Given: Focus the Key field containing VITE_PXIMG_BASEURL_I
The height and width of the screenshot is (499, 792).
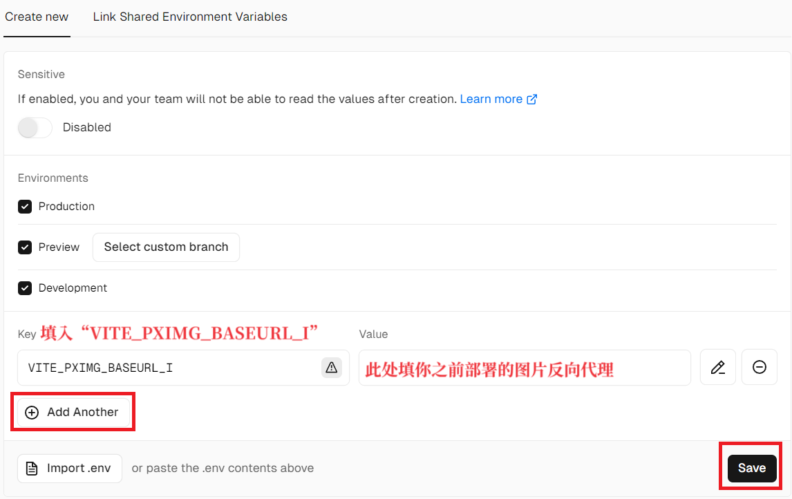Looking at the screenshot, I should click(166, 368).
